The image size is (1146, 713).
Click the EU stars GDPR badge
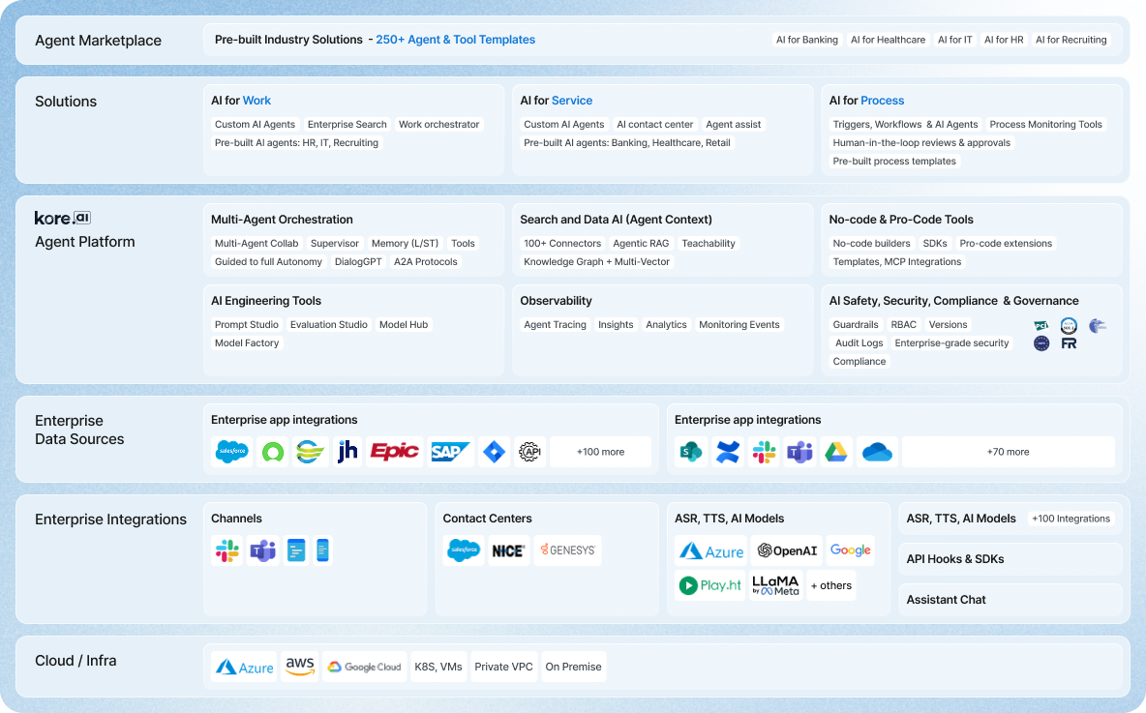tap(1041, 343)
